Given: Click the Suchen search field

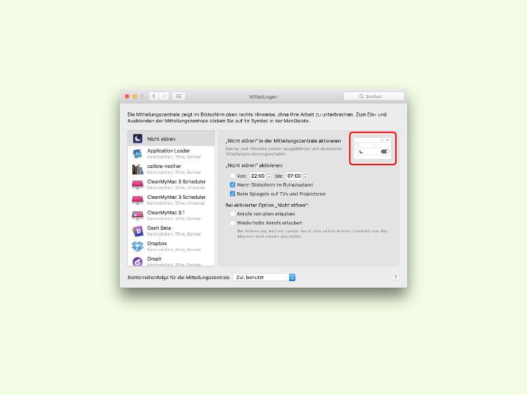Looking at the screenshot, I should click(374, 96).
